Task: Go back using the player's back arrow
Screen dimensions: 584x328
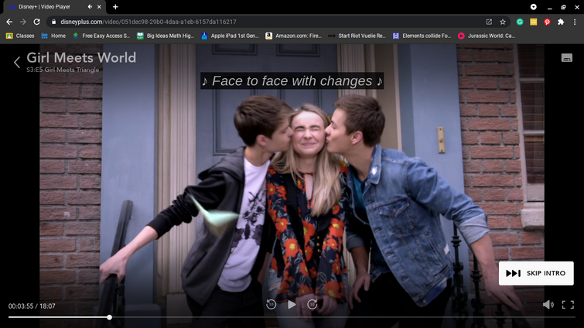Action: tap(17, 62)
